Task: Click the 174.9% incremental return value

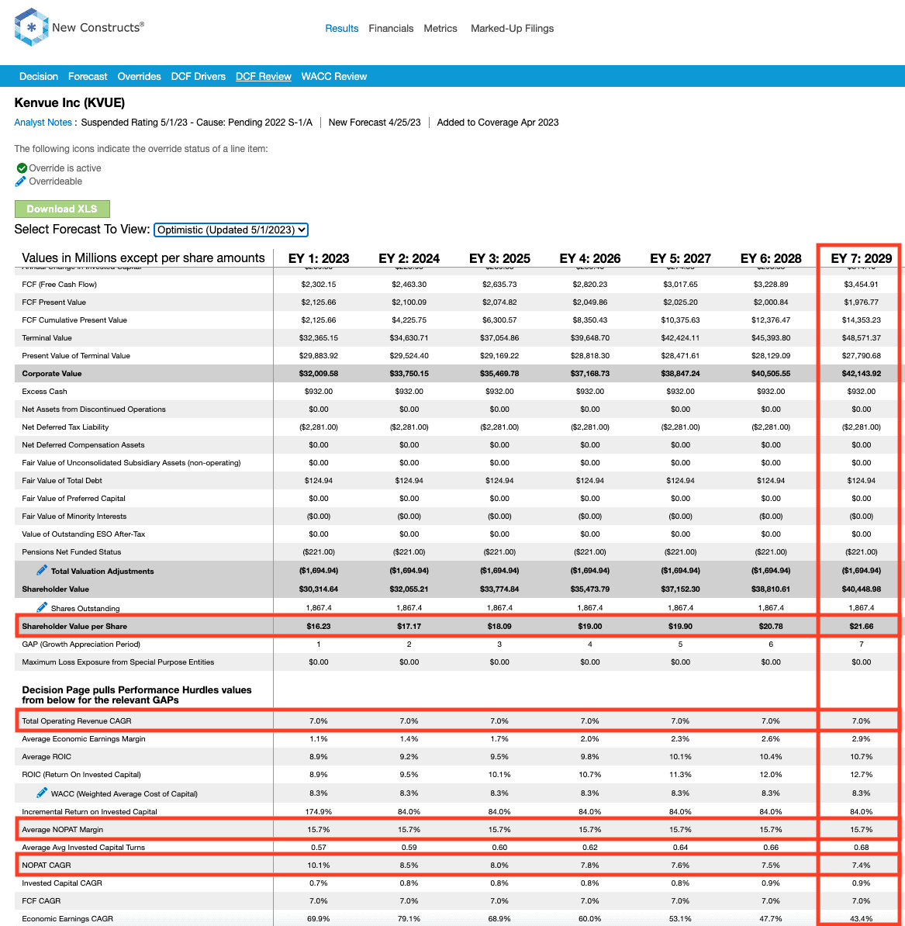Action: pos(319,811)
